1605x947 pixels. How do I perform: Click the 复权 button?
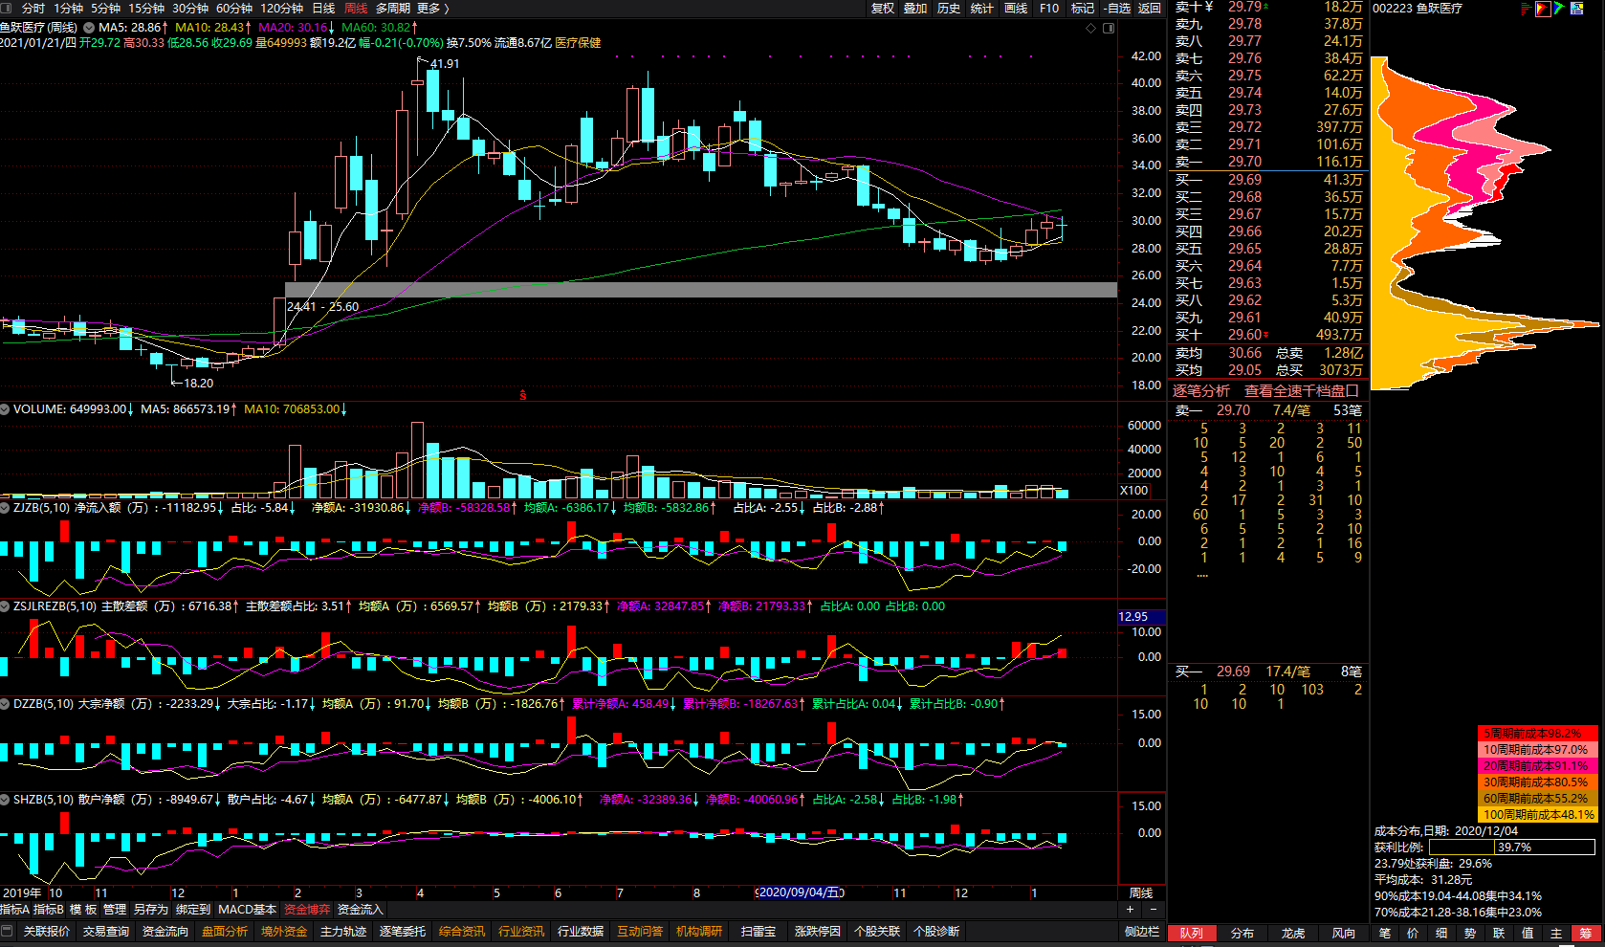coord(883,9)
